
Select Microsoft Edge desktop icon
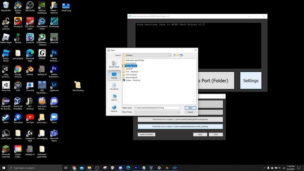click(30, 56)
